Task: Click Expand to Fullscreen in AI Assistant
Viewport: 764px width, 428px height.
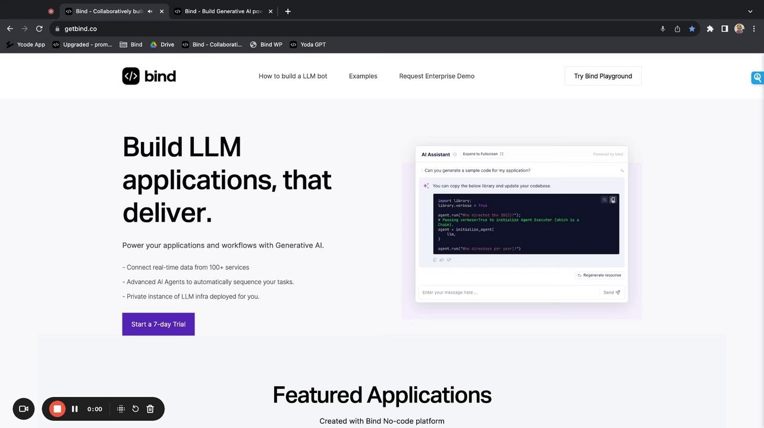Action: click(483, 154)
